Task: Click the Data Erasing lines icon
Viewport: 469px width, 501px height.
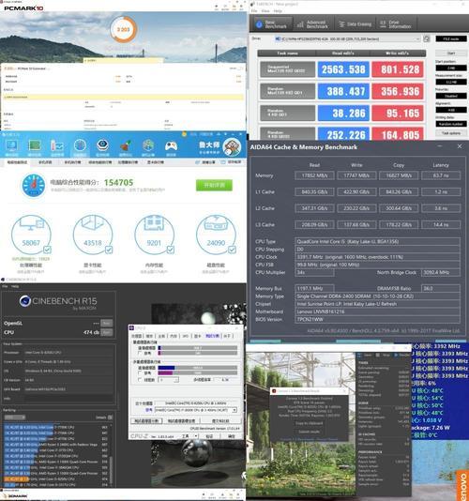Action: [x=341, y=24]
